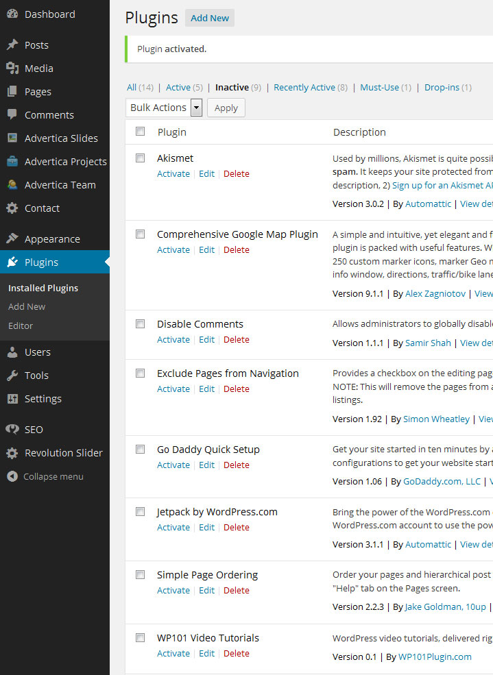The width and height of the screenshot is (493, 675).
Task: Click the Apply bulk action button
Action: tap(226, 108)
